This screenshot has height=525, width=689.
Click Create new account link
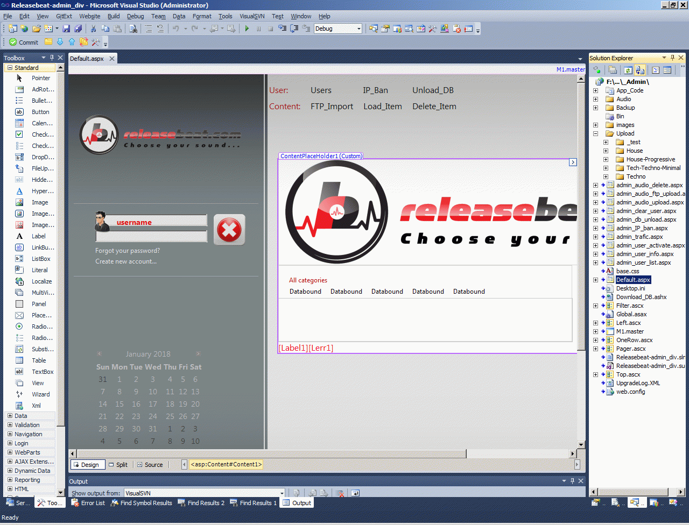click(x=126, y=261)
